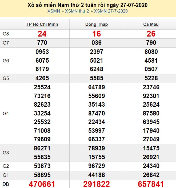This screenshot has height=188, width=176.
Task: Select G6 number 0953
Action: (42, 52)
